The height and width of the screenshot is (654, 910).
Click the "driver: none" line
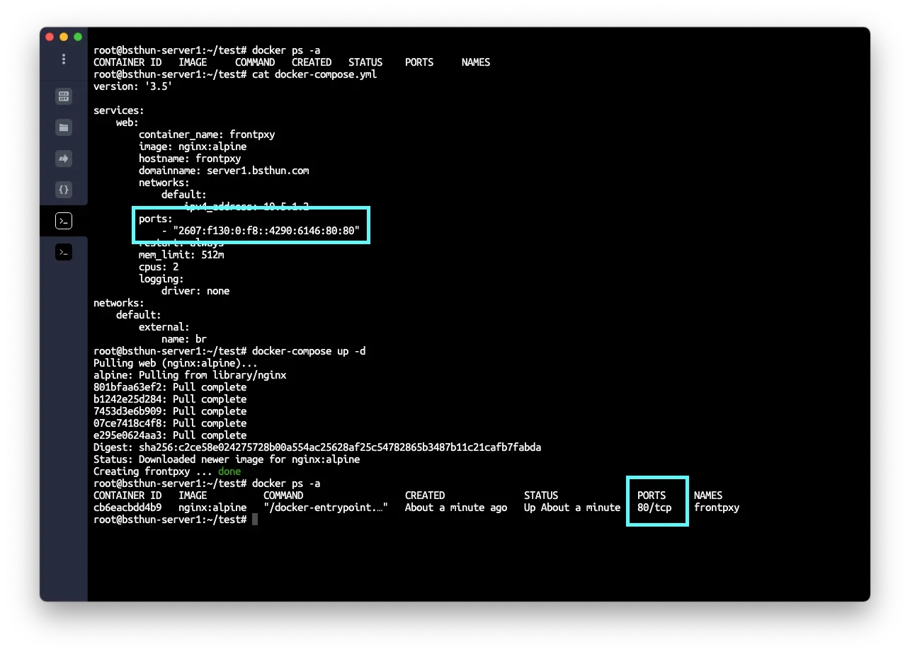coord(195,291)
